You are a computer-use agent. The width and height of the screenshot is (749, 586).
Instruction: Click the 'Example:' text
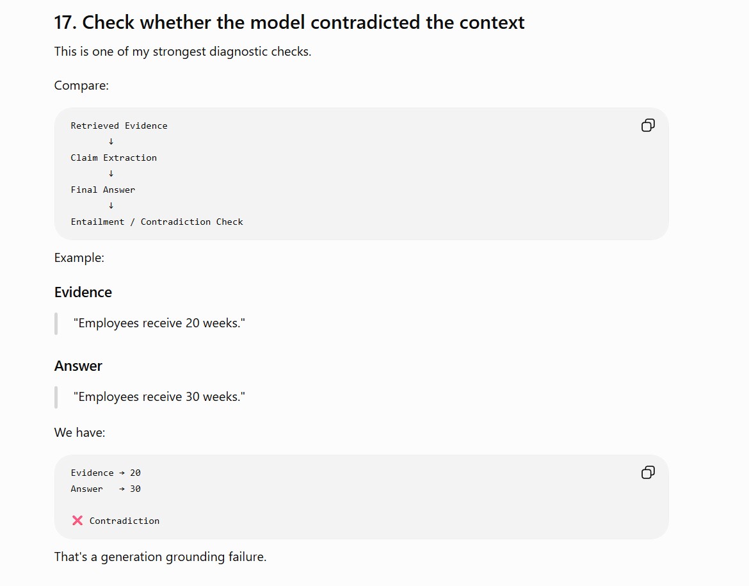point(79,257)
